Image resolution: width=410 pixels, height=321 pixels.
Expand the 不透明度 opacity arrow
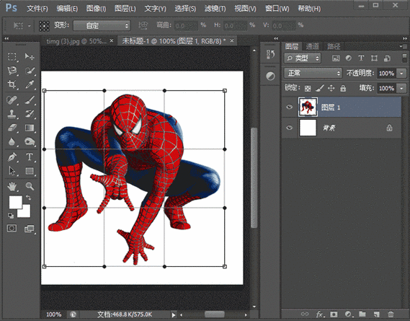click(401, 74)
